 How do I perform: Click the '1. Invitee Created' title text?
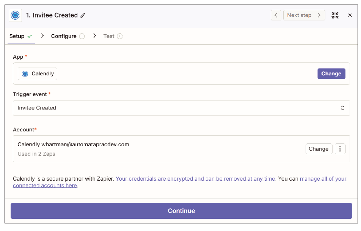pyautogui.click(x=52, y=15)
